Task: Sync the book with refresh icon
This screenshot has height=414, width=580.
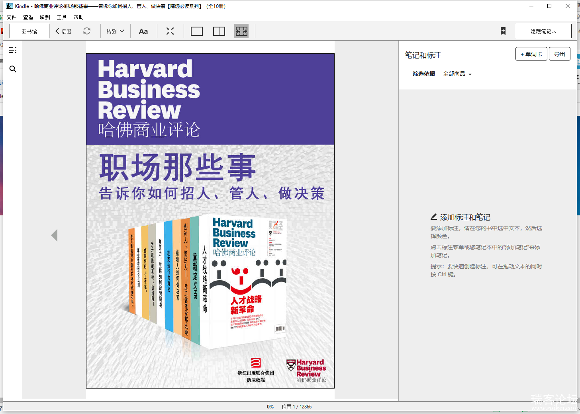Action: (x=87, y=31)
